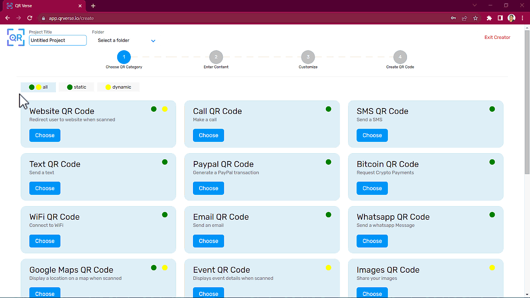The image size is (530, 298).
Task: Reload the page with refresh icon
Action: click(30, 18)
